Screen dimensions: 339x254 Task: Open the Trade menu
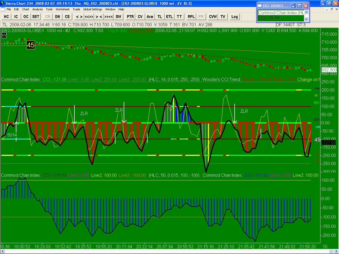tap(76, 9)
